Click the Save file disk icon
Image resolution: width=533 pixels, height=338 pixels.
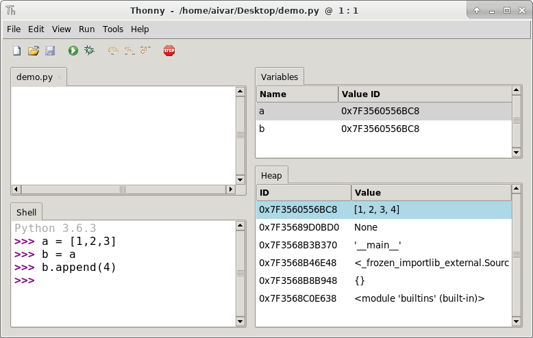point(50,51)
